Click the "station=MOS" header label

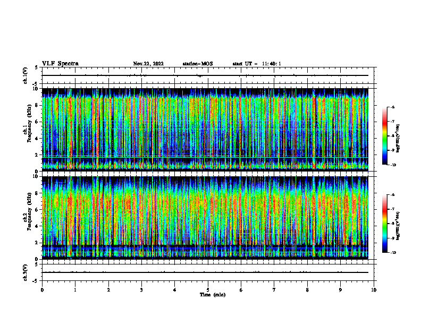(x=198, y=64)
